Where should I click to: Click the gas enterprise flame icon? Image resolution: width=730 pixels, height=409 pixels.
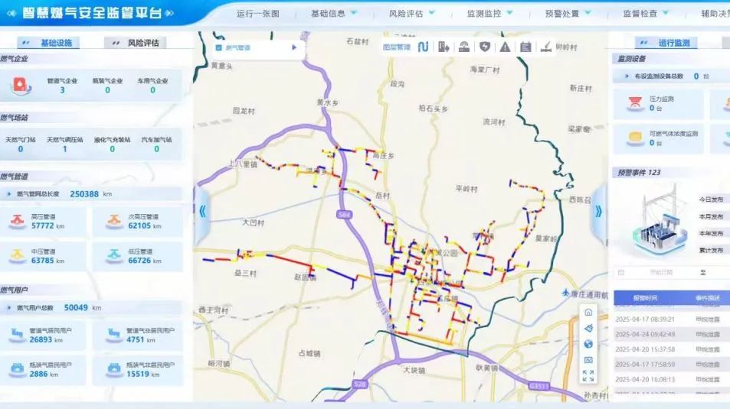21,86
